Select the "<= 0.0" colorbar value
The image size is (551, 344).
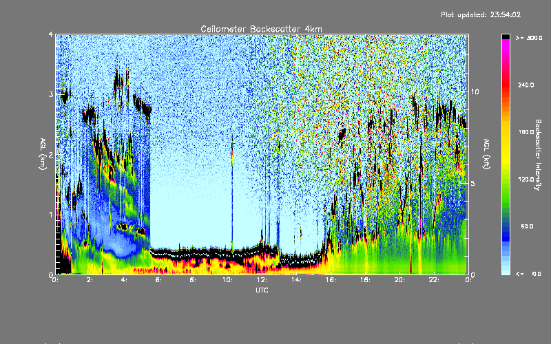pyautogui.click(x=529, y=274)
